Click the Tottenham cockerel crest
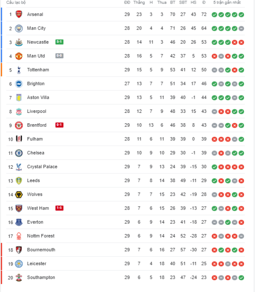 (x=19, y=70)
